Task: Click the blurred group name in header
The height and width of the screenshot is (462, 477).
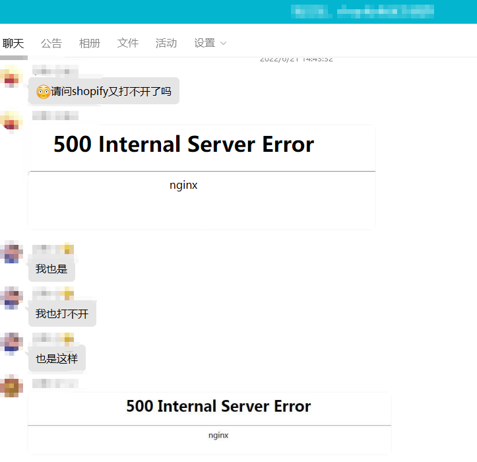Action: tap(362, 12)
